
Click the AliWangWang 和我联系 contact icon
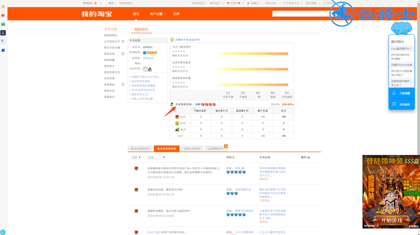(x=150, y=53)
